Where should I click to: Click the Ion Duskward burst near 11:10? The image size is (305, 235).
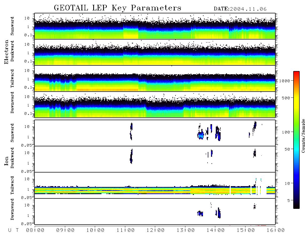[x=131, y=156]
